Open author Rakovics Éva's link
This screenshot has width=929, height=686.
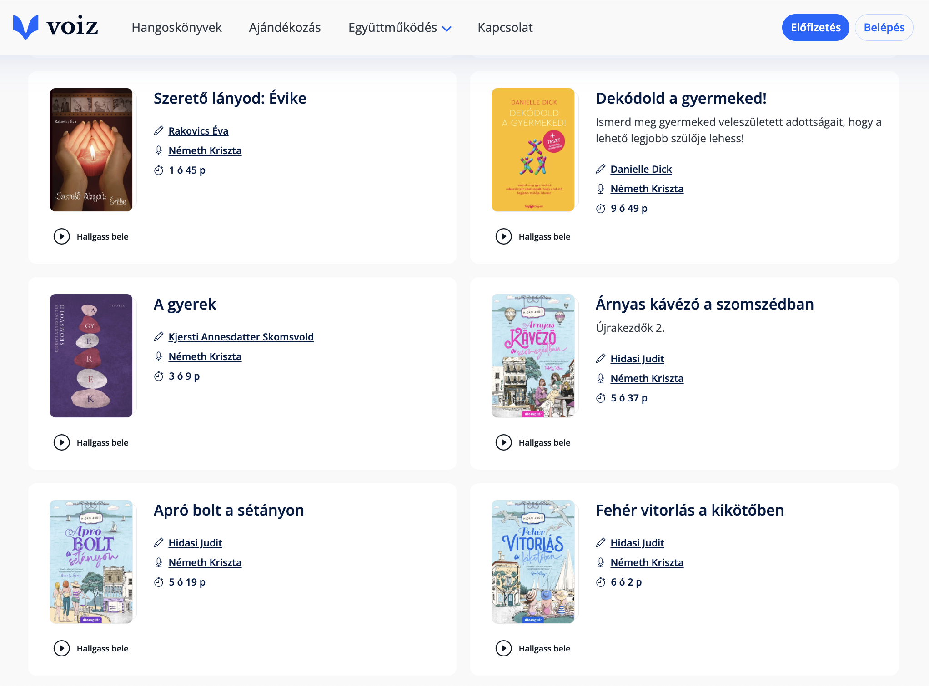tap(198, 131)
